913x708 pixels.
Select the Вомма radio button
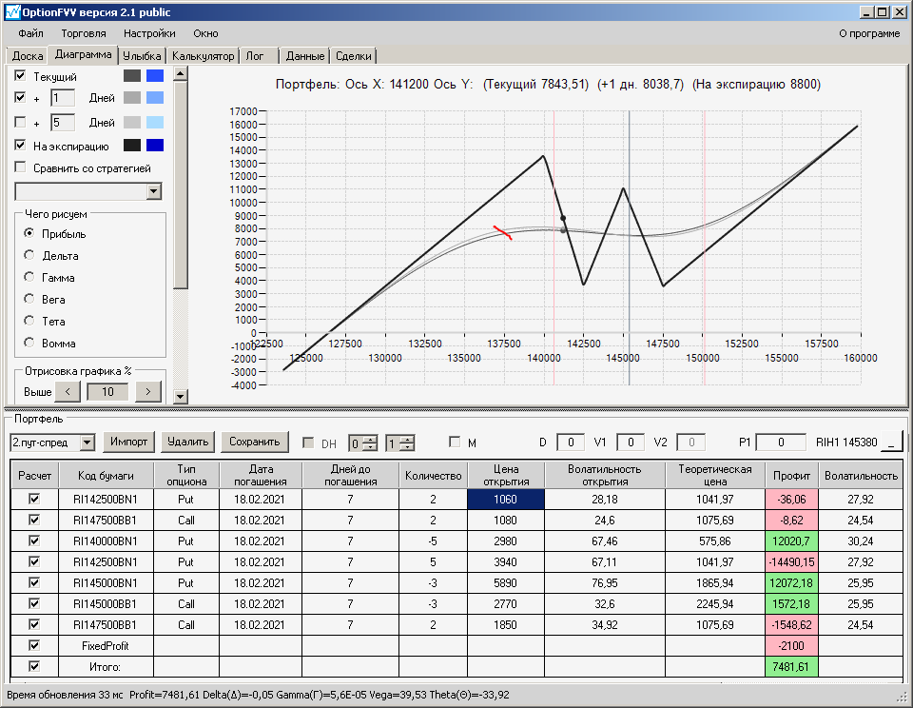[x=29, y=342]
